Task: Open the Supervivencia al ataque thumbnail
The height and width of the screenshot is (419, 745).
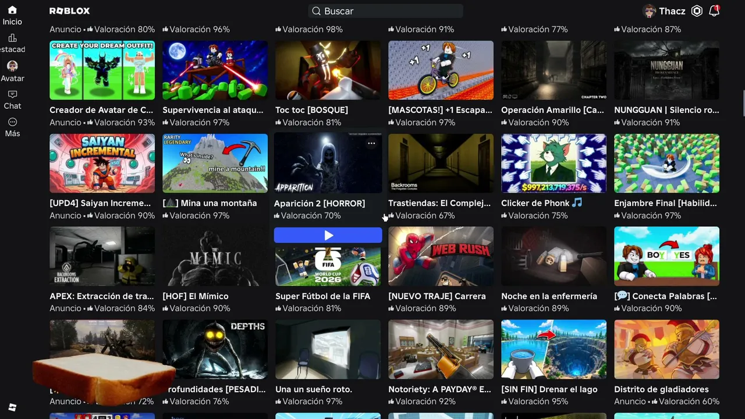Action: pyautogui.click(x=215, y=70)
